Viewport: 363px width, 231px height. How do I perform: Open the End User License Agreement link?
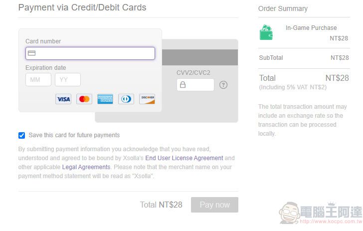click(184, 158)
